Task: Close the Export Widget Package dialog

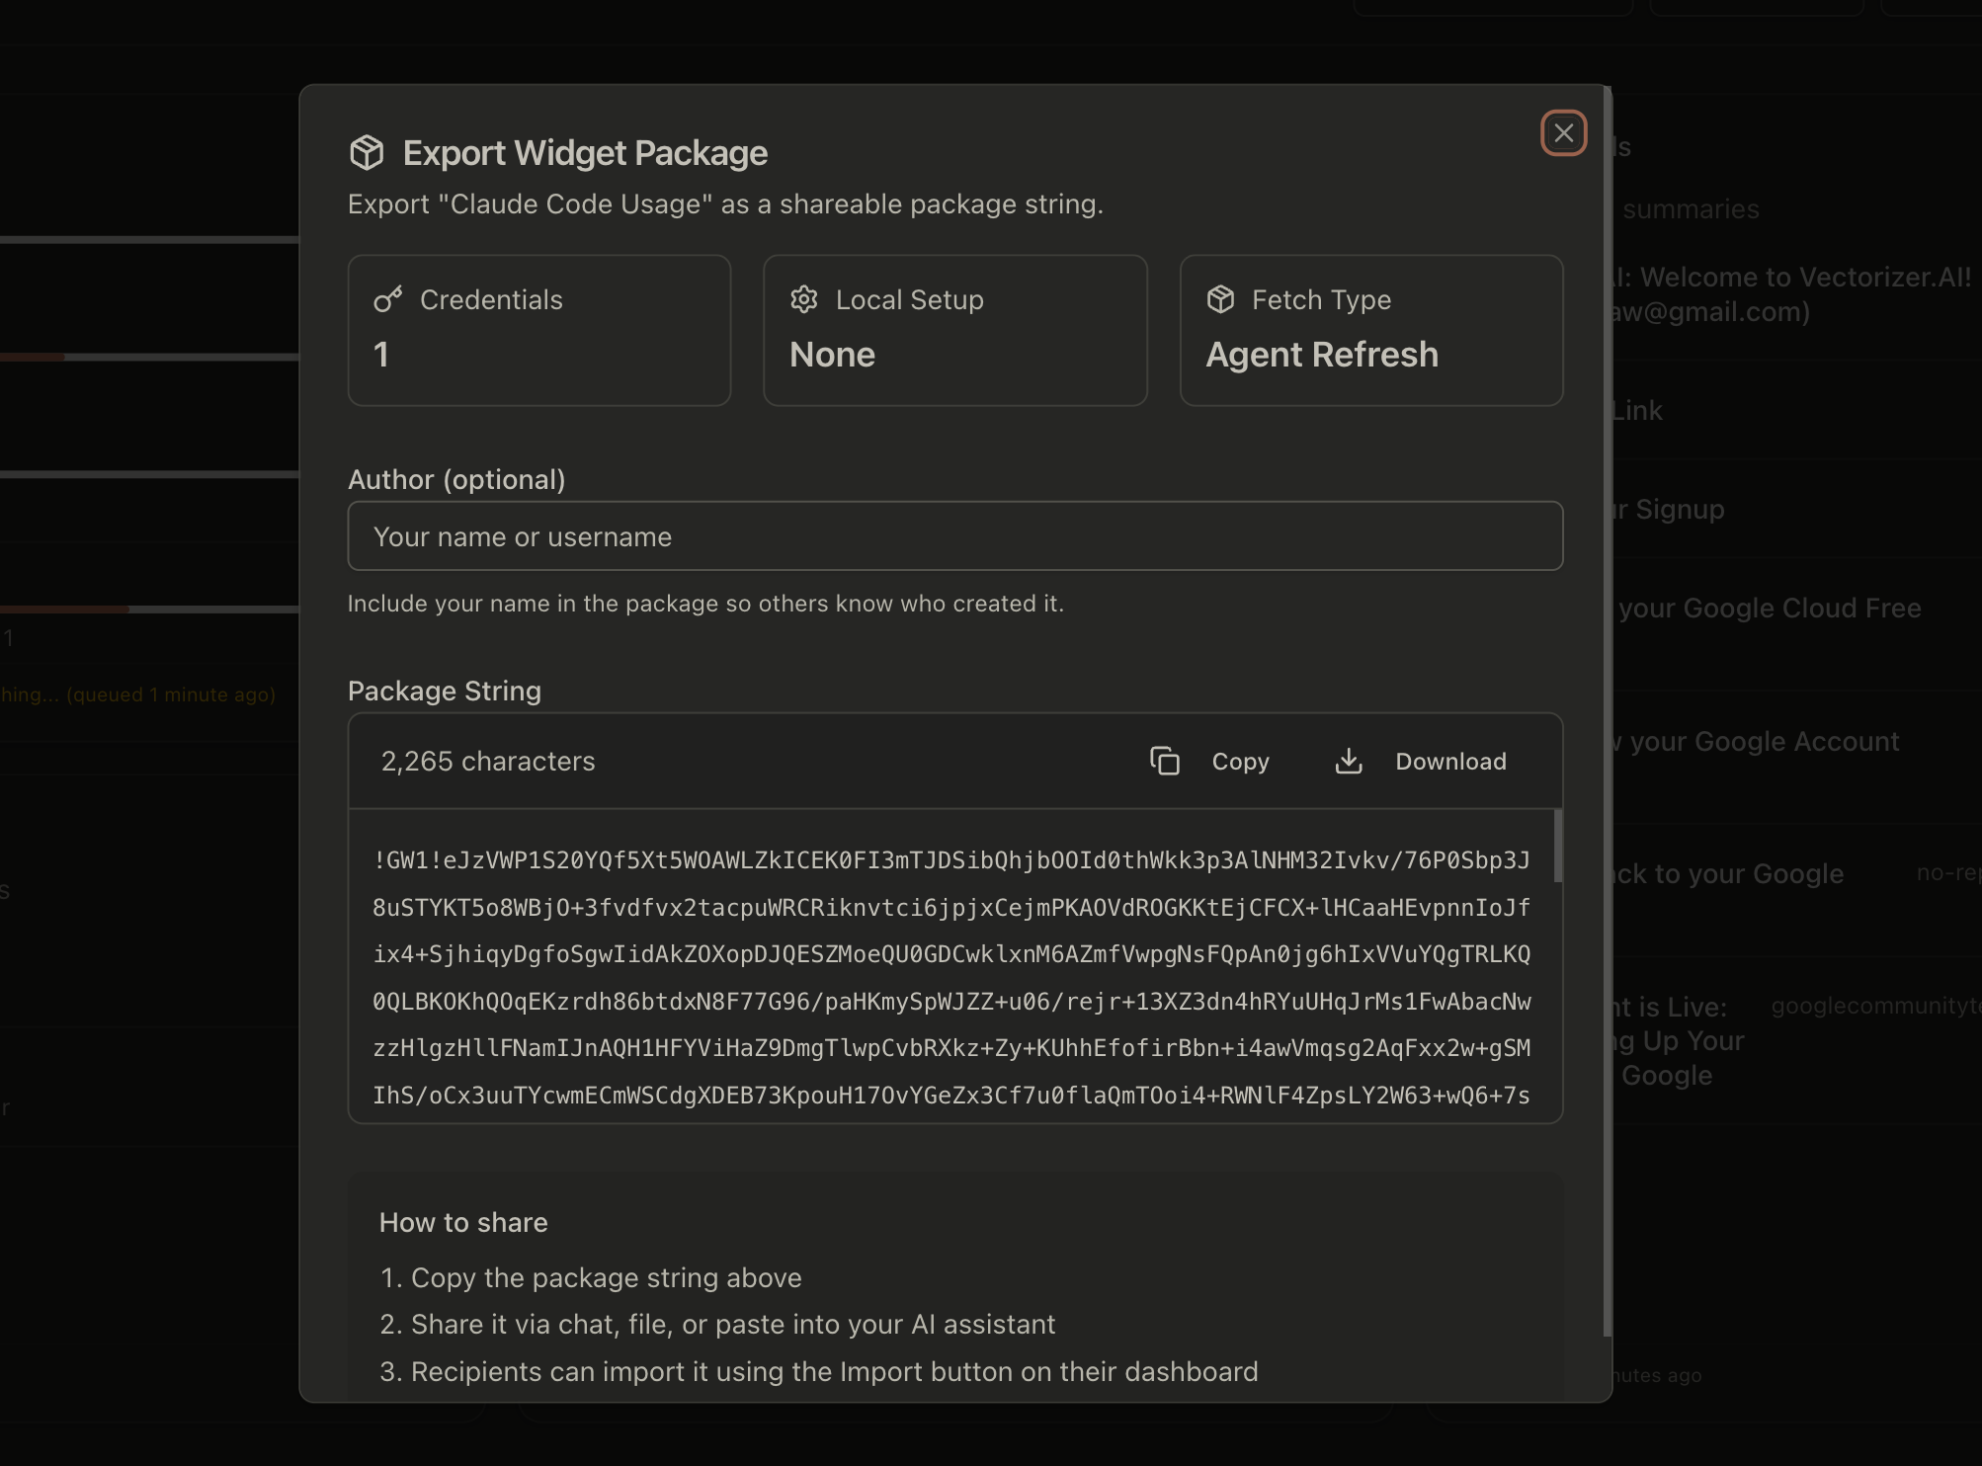Action: tap(1563, 133)
